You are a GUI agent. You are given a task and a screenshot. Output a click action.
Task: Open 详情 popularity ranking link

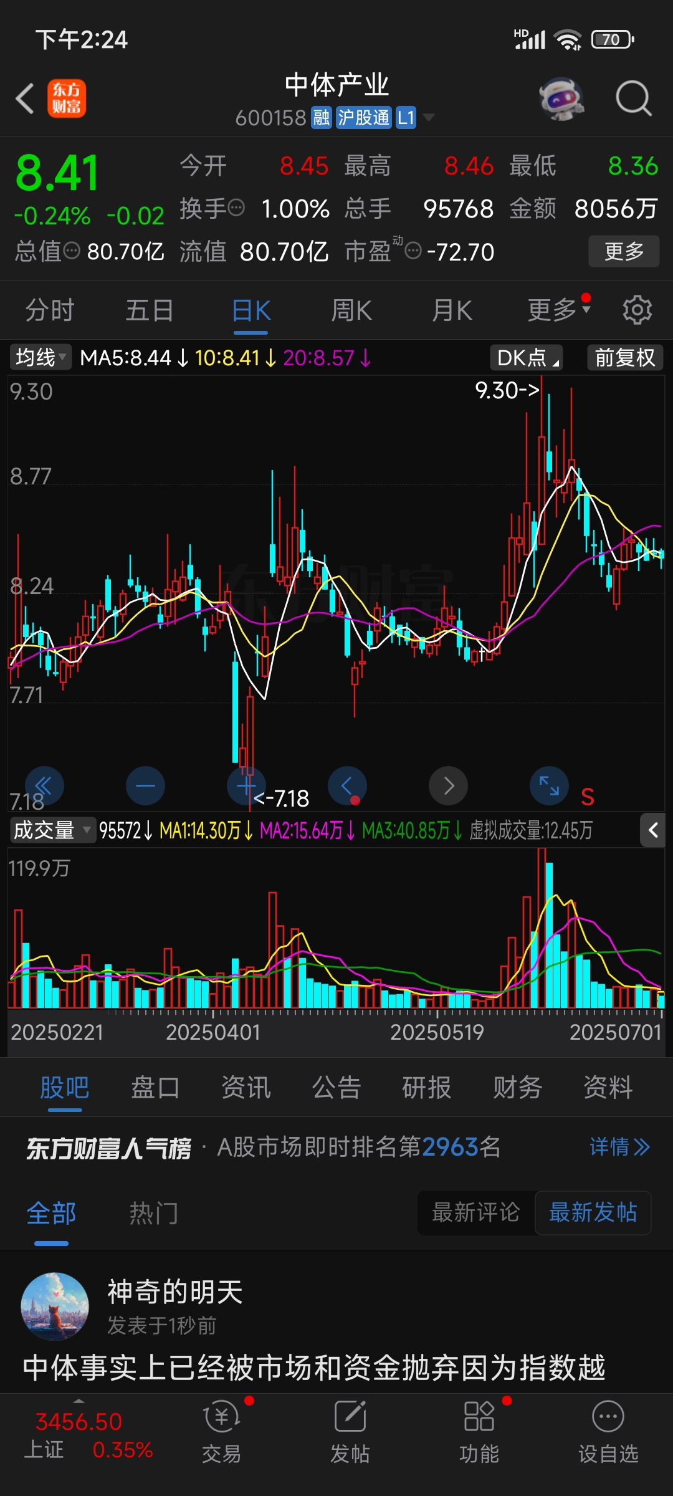click(x=620, y=1147)
